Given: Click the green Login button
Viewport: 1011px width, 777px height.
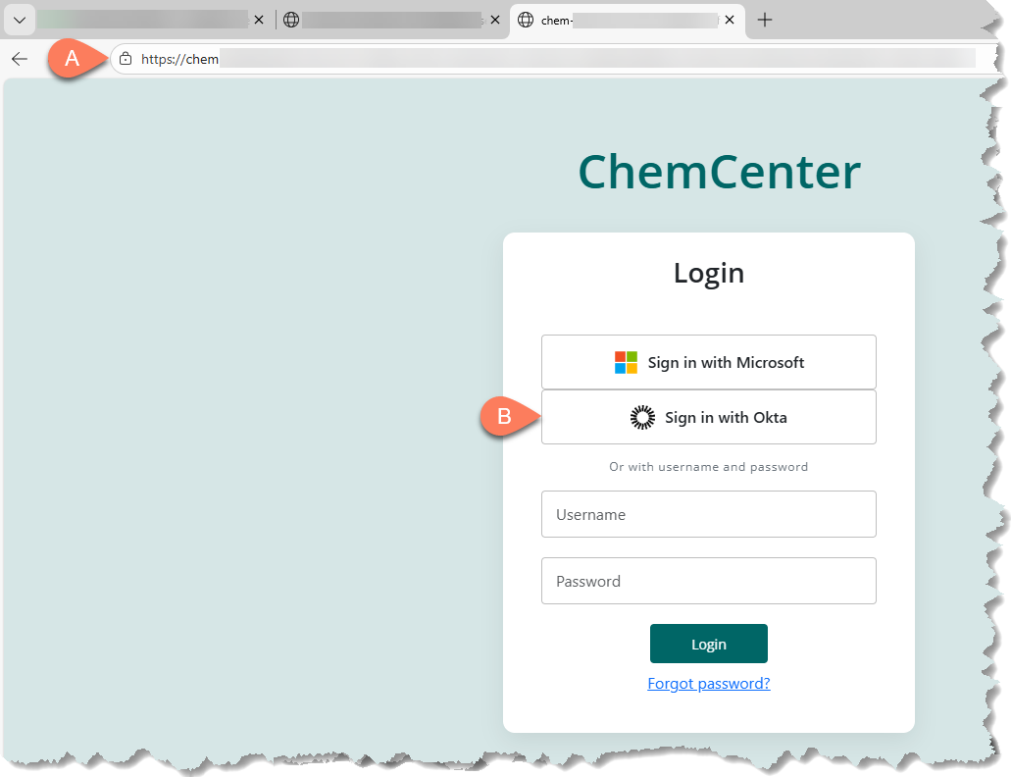Looking at the screenshot, I should coord(709,644).
